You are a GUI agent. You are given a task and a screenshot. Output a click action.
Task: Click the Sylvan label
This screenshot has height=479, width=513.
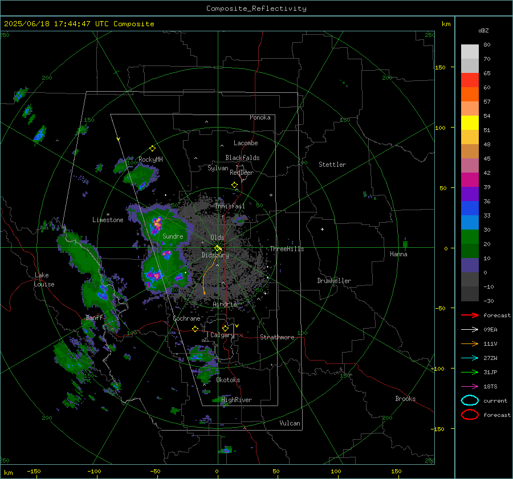pos(218,168)
